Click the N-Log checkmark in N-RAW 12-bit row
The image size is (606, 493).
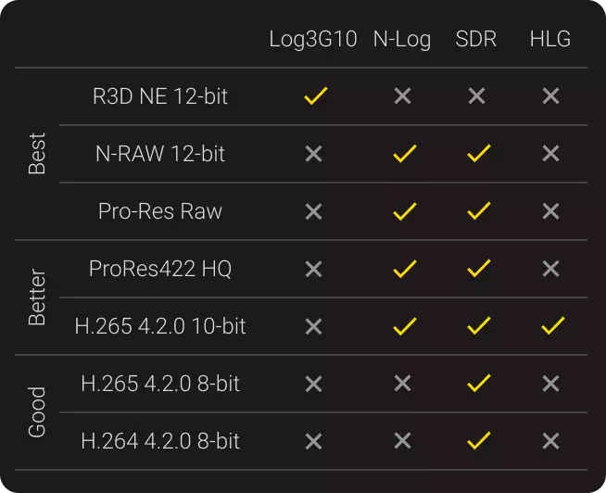403,154
